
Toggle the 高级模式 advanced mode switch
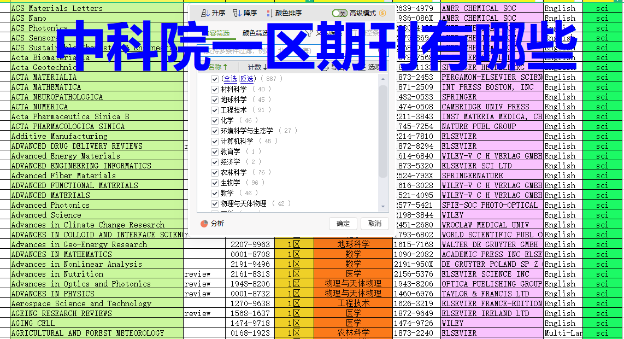(x=339, y=13)
